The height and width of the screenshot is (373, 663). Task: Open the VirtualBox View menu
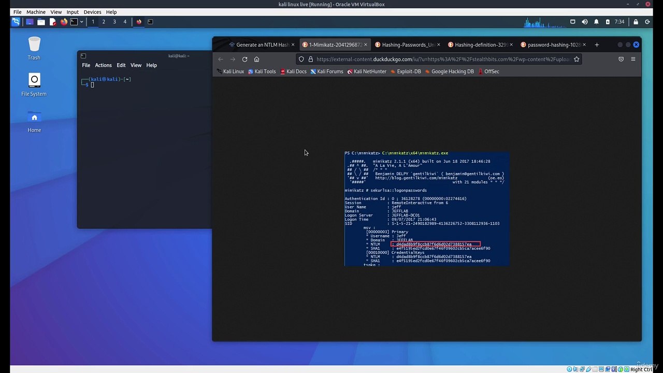tap(56, 12)
